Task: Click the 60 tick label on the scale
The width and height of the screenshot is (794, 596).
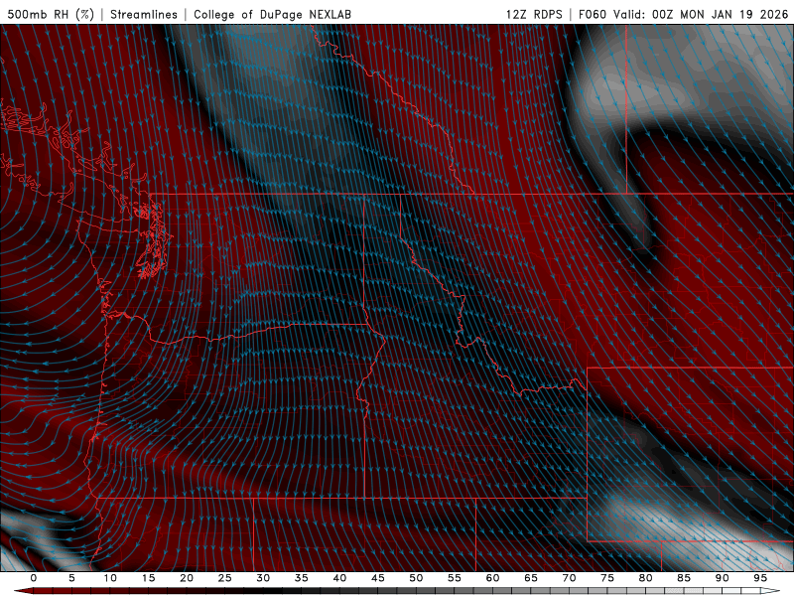Action: click(492, 578)
